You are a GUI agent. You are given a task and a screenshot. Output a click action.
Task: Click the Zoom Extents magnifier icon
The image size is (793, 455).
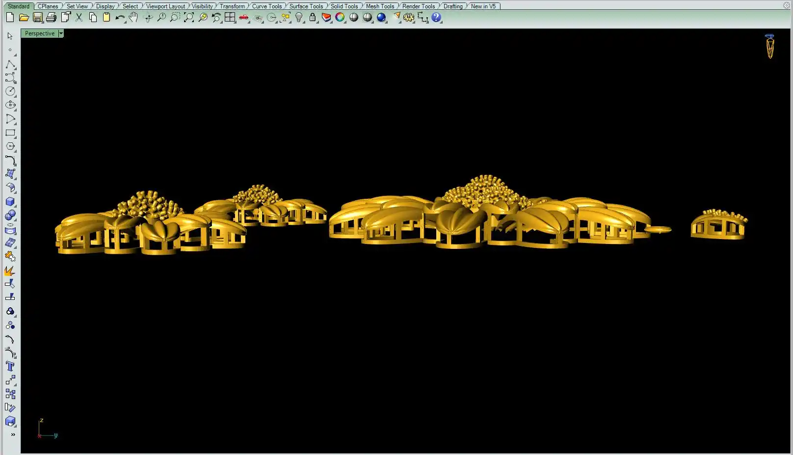click(x=189, y=18)
